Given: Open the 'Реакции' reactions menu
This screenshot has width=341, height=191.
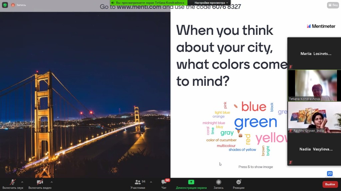Looking at the screenshot, I should [x=238, y=184].
